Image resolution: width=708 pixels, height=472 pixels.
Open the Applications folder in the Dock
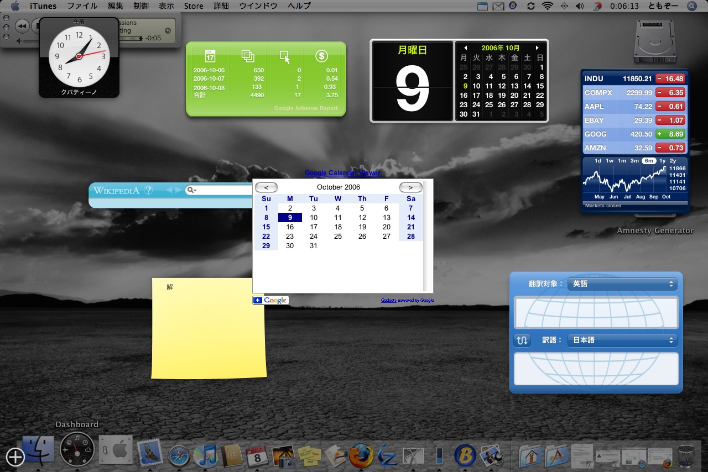(x=556, y=455)
